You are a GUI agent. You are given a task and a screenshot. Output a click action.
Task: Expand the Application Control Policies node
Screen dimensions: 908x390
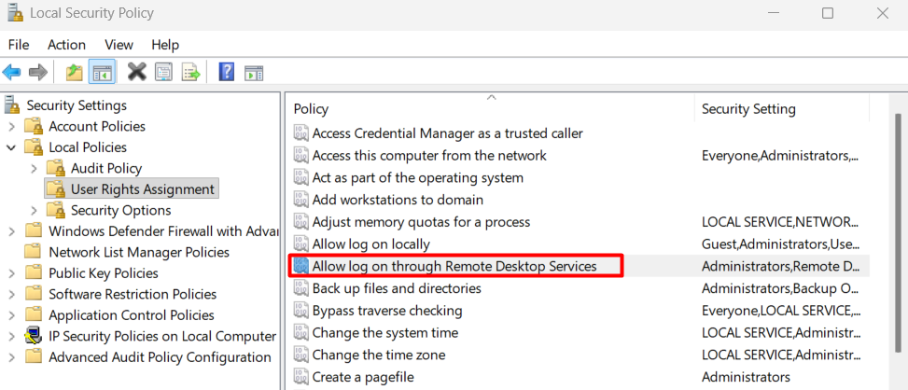[x=11, y=315]
